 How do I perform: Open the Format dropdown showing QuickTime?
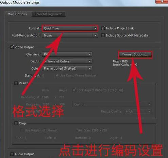coord(70,28)
